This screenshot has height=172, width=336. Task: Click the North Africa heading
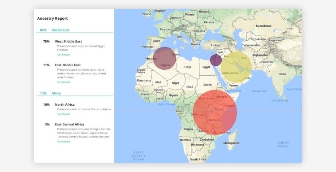pyautogui.click(x=65, y=104)
